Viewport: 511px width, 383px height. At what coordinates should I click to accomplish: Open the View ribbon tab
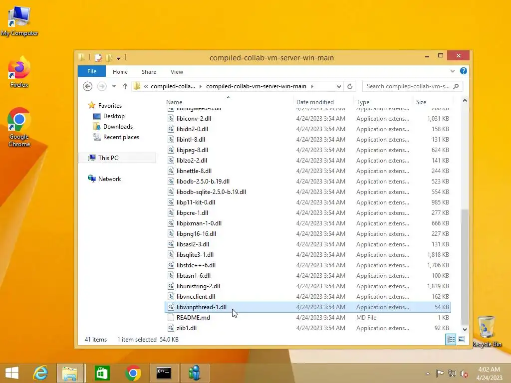coord(177,72)
